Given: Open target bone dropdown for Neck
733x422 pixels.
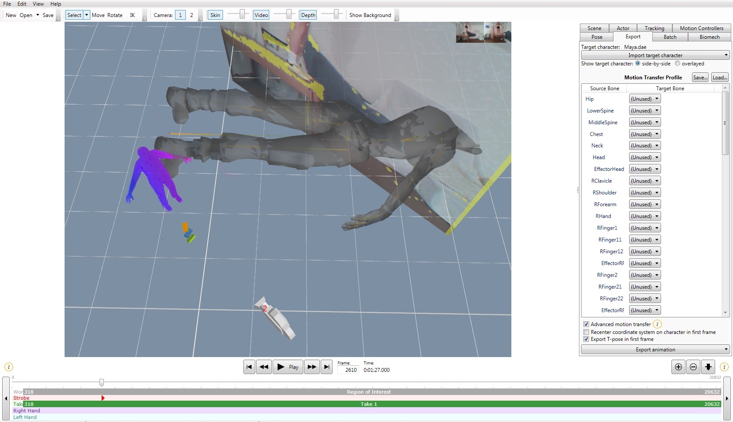Looking at the screenshot, I should click(x=645, y=146).
